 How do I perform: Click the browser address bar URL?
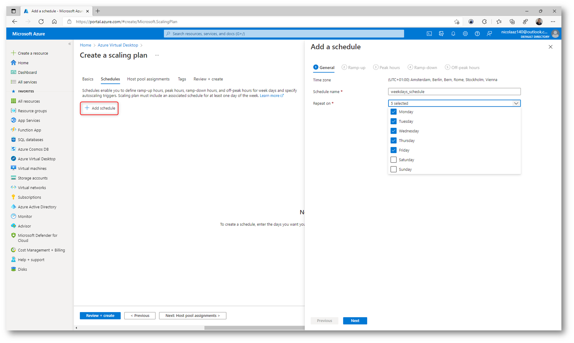click(126, 22)
